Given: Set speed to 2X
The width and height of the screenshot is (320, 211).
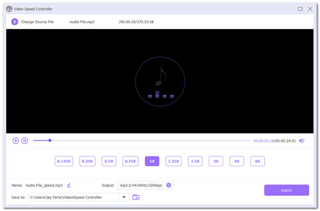Looking at the screenshot, I should (x=216, y=161).
